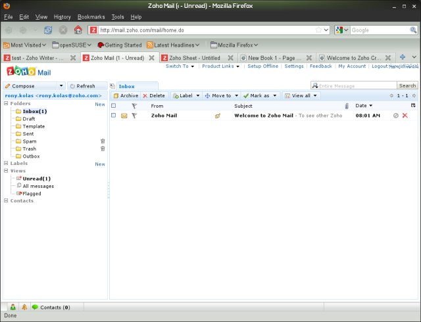Check the box next to the Zoho Mail message
Viewport: 421px width, 322px height.
click(x=113, y=116)
